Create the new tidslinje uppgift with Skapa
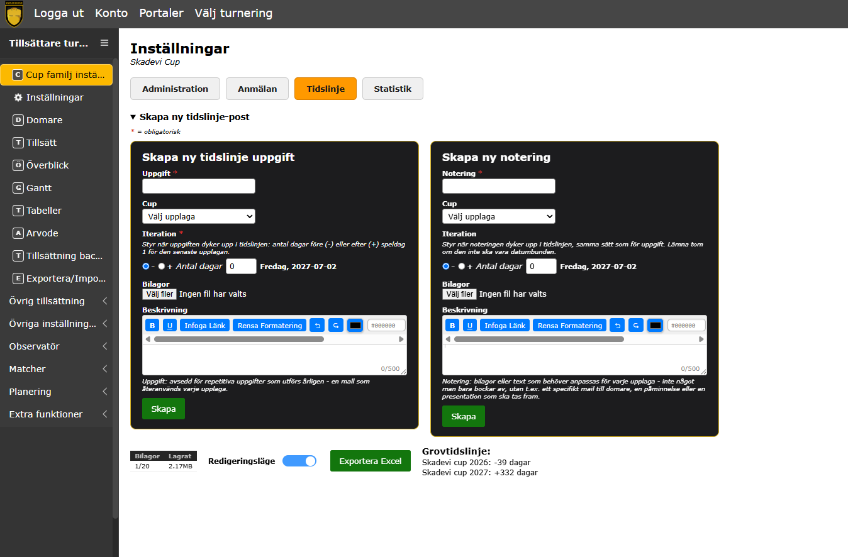This screenshot has width=848, height=557. 164,409
